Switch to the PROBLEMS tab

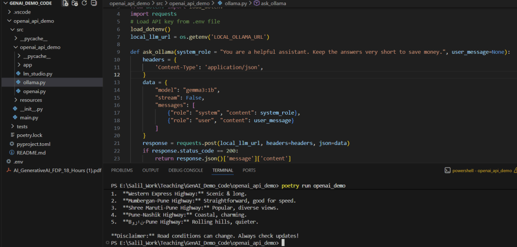click(x=123, y=171)
